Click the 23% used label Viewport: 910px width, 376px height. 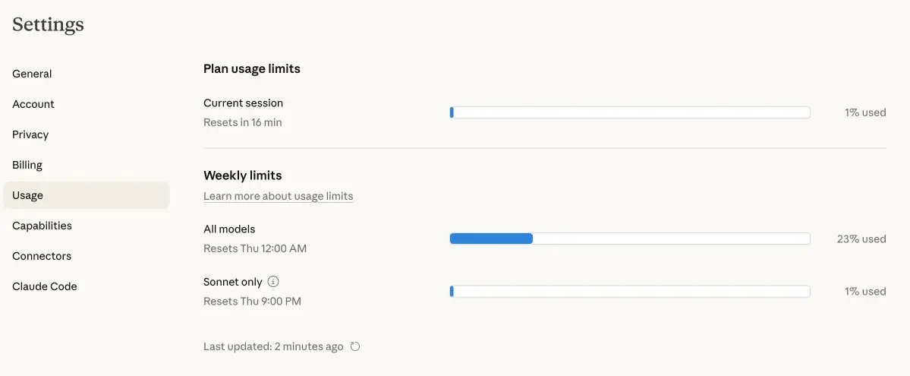(861, 239)
